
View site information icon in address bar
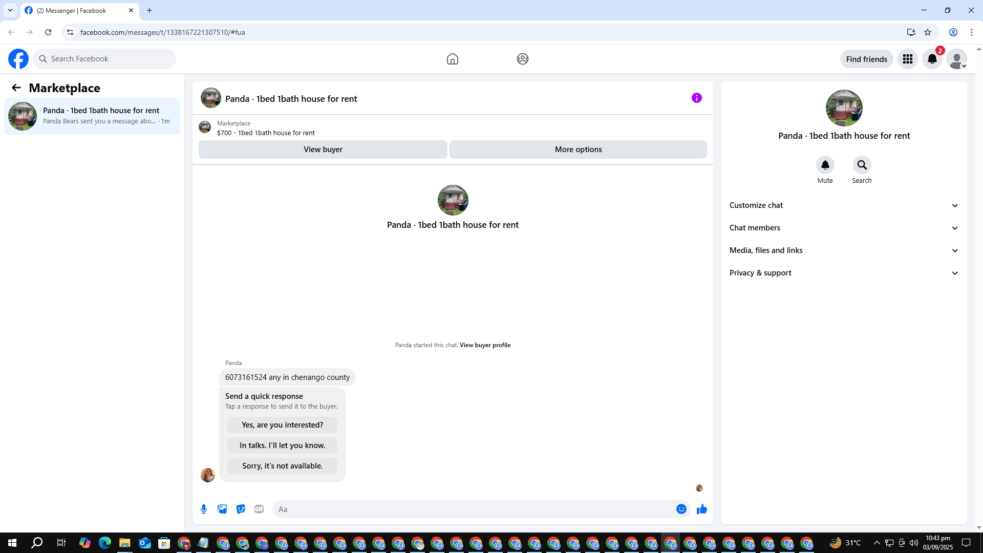pyautogui.click(x=70, y=32)
